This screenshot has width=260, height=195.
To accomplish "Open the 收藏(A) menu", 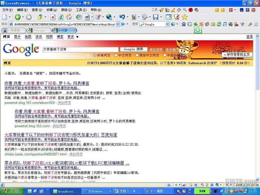I will (52, 10).
